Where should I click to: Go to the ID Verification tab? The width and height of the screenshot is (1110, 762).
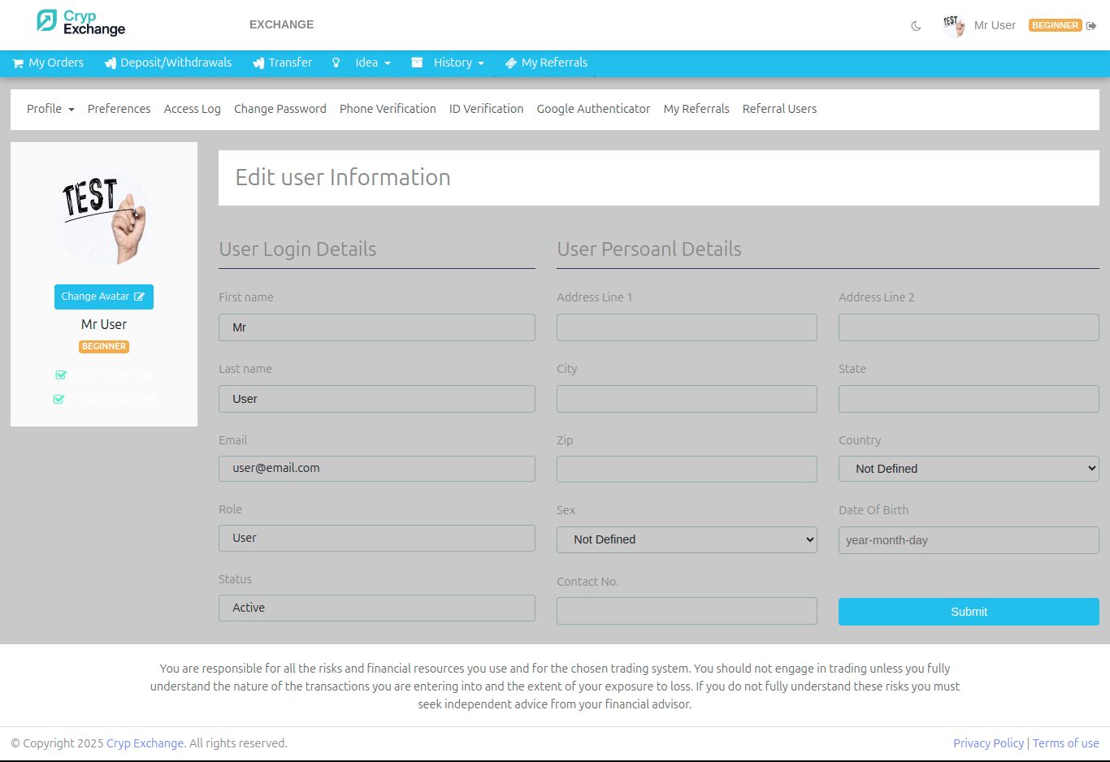[x=486, y=109]
